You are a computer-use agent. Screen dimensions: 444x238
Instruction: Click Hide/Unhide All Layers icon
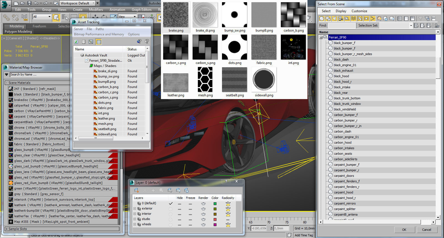pyautogui.click(x=178, y=190)
